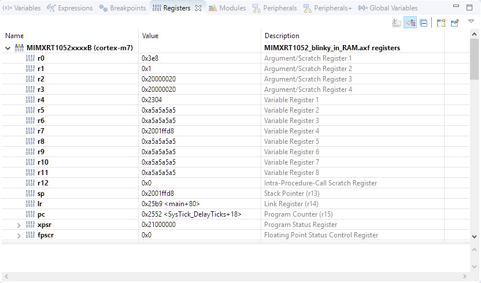The width and height of the screenshot is (481, 283).
Task: Open the Modules tab
Action: [x=227, y=8]
